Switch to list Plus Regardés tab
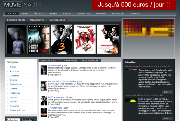The height and width of the screenshot is (121, 180). [x=90, y=61]
